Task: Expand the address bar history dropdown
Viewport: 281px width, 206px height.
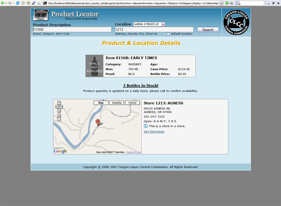Action: pyautogui.click(x=221, y=3)
